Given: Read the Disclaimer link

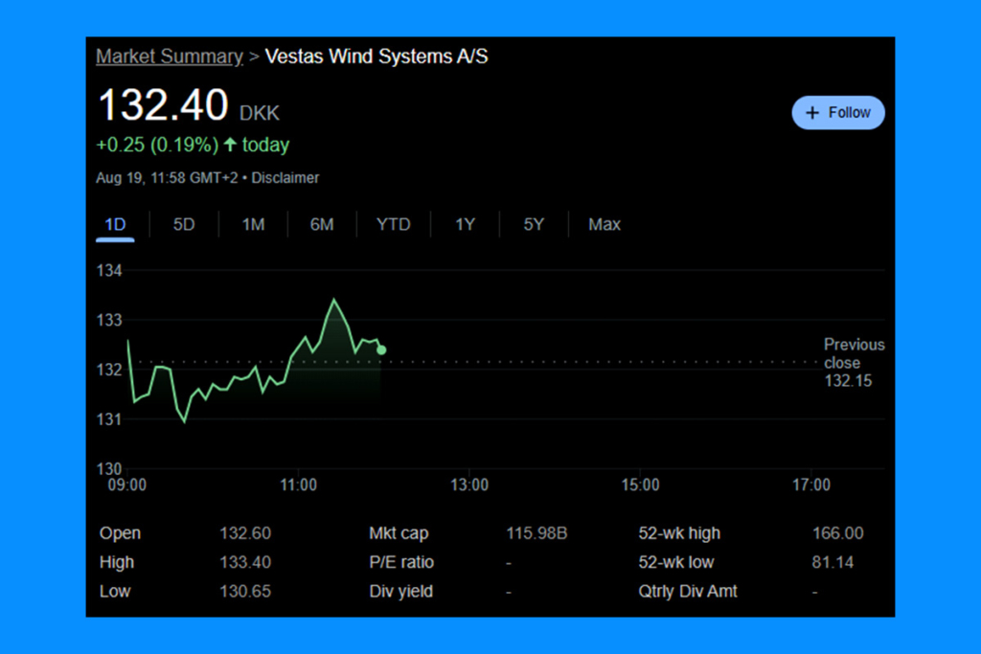Looking at the screenshot, I should 285,178.
